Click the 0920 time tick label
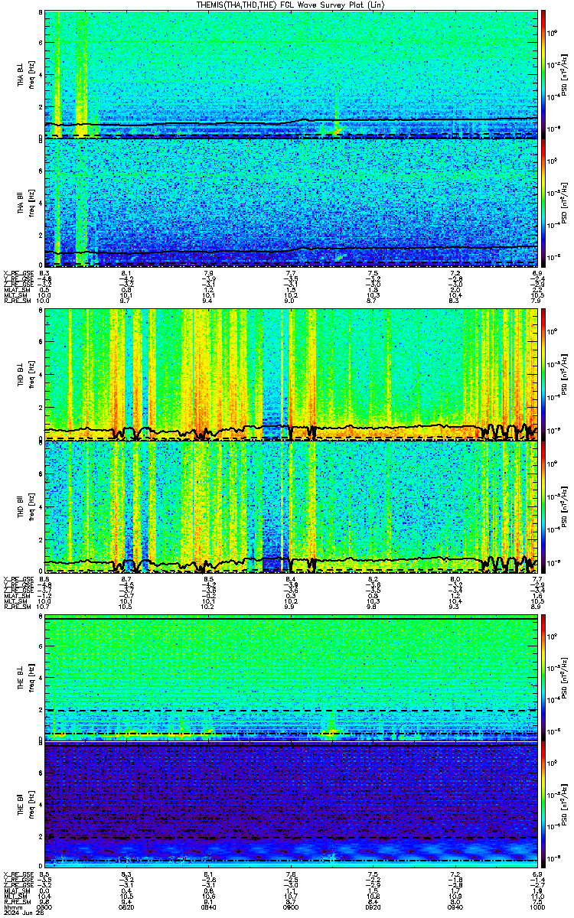574x918 pixels. pyautogui.click(x=373, y=908)
